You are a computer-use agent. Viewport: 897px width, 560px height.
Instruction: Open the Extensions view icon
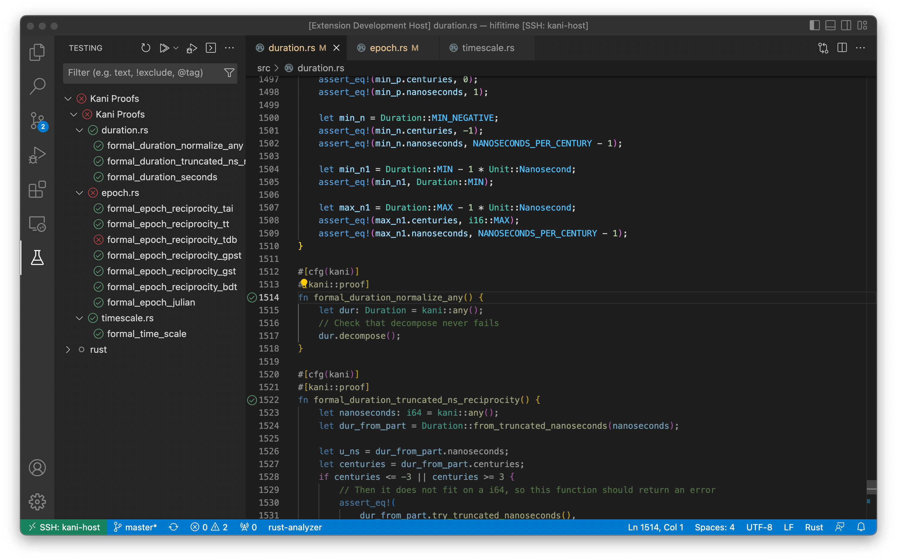tap(37, 189)
